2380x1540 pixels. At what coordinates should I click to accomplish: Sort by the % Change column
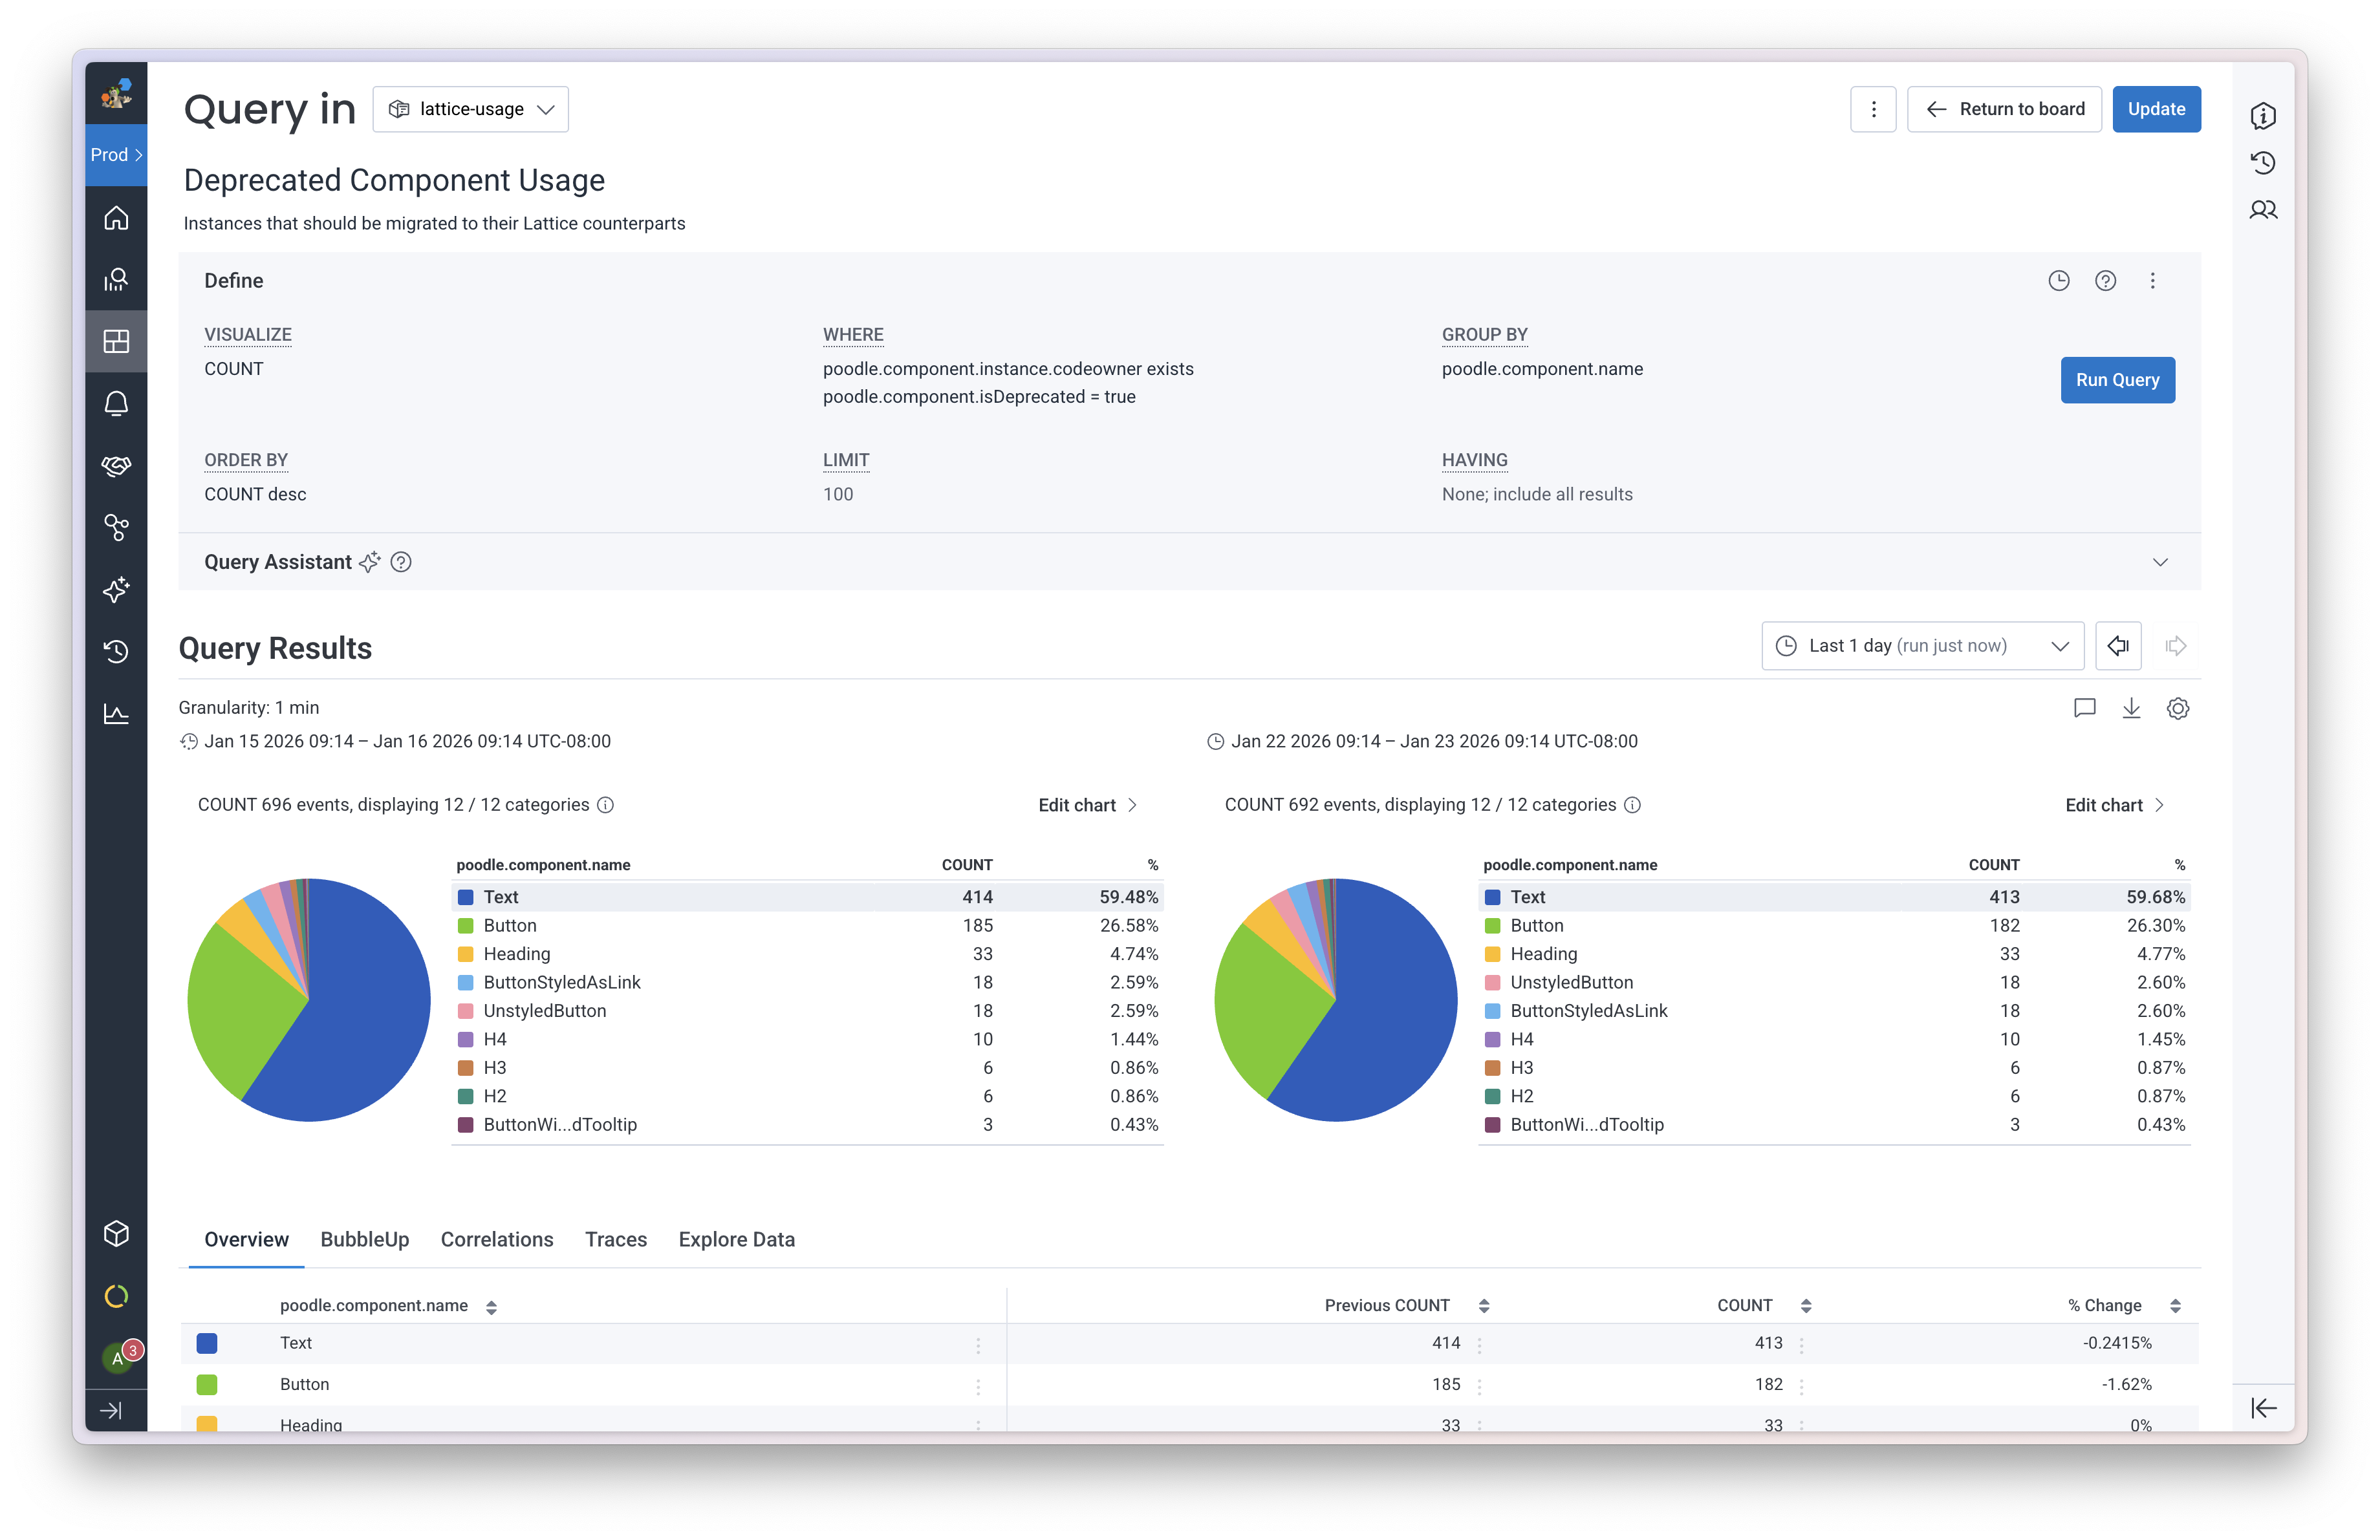point(2175,1306)
